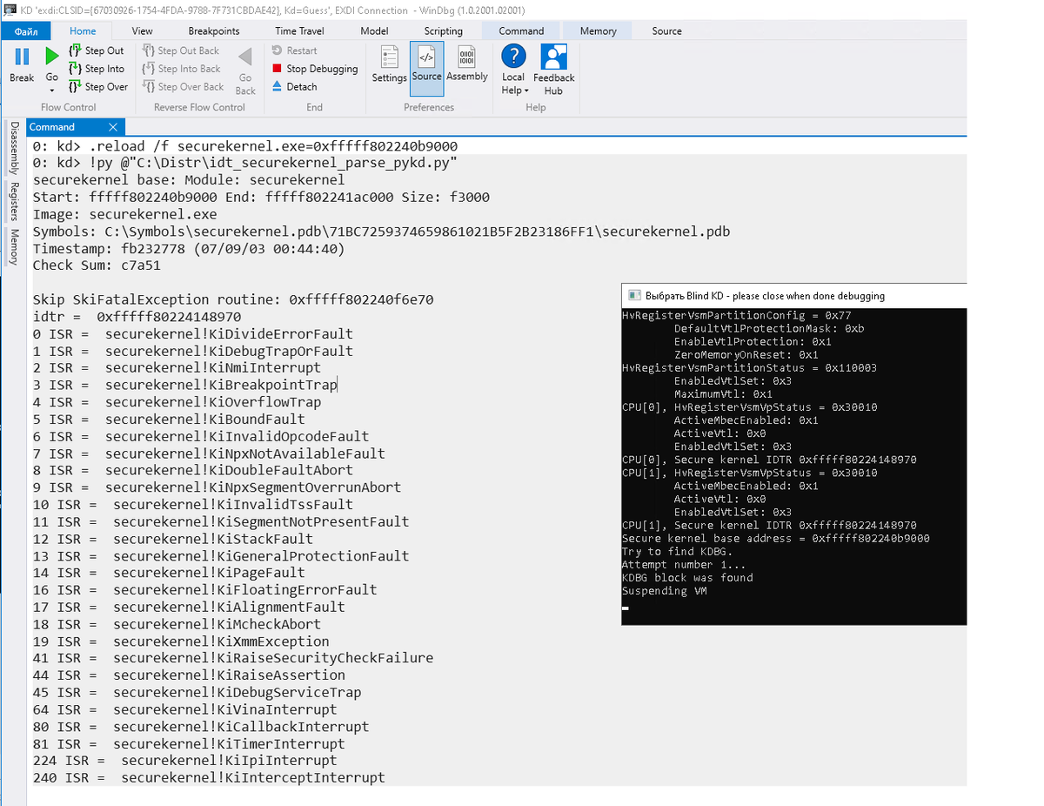Screen dimensions: 1044x806
Task: Click the KiDebugServiceTrap ISR 45 line
Action: (x=197, y=693)
